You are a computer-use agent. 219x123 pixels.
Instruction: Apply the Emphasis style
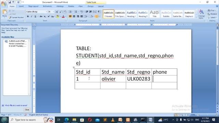point(189,14)
